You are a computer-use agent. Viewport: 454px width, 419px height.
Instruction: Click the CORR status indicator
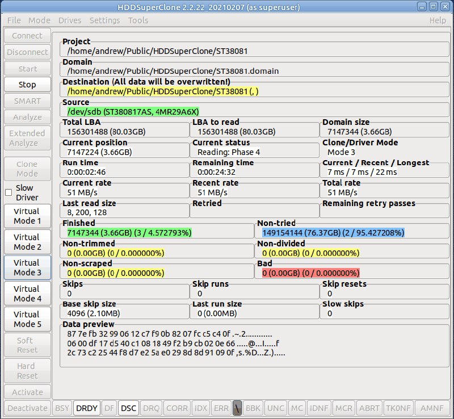coord(177,408)
